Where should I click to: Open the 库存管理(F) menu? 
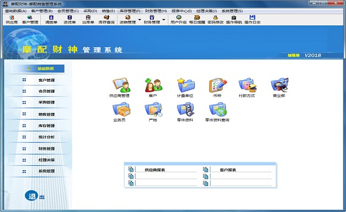(130, 11)
